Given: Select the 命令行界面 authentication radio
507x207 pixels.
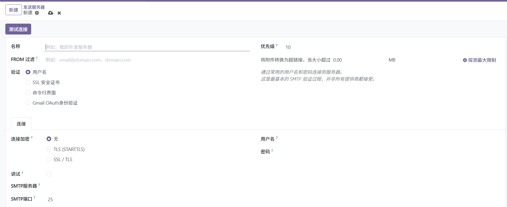Looking at the screenshot, I should coord(28,93).
